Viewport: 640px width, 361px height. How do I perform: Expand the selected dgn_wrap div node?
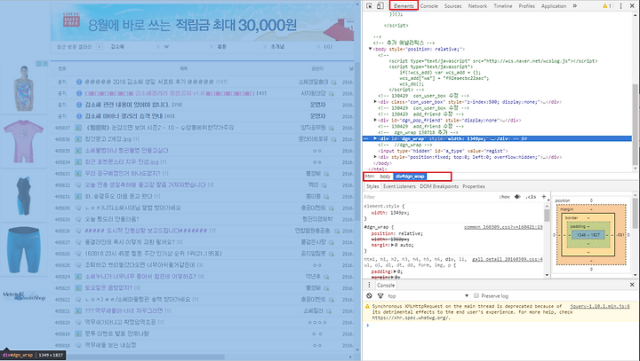pyautogui.click(x=375, y=138)
